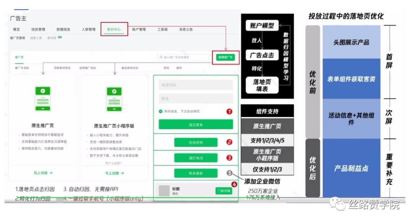The width and height of the screenshot is (413, 223).
Task: Click 马上创建 under 原生推广页
Action: pos(43,173)
